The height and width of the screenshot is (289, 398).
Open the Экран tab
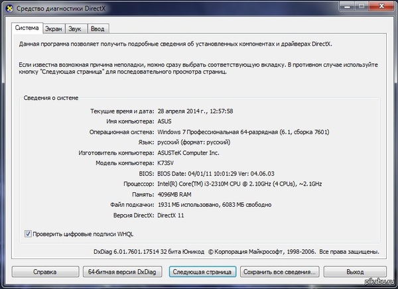(x=53, y=29)
